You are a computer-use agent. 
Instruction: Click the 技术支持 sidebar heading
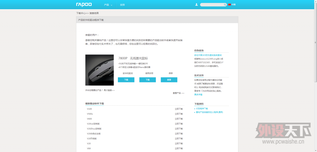199,75
